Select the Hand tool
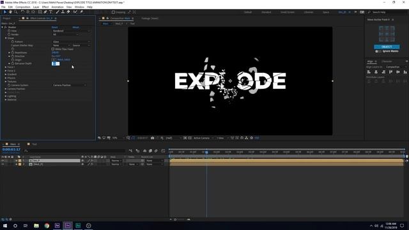 (10, 12)
